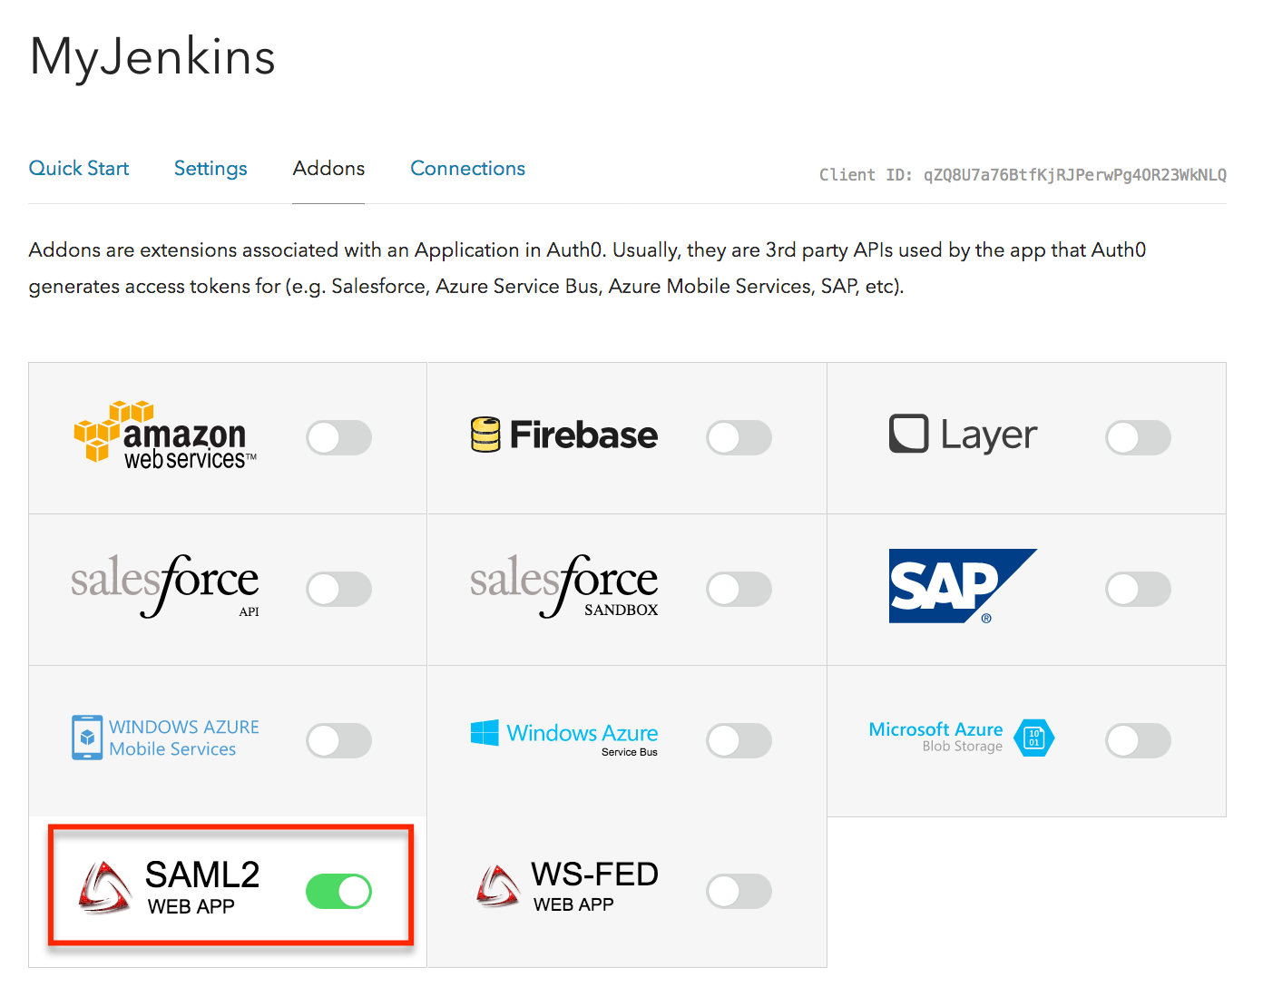Select the Client ID value text
This screenshot has width=1263, height=987.
1074,174
